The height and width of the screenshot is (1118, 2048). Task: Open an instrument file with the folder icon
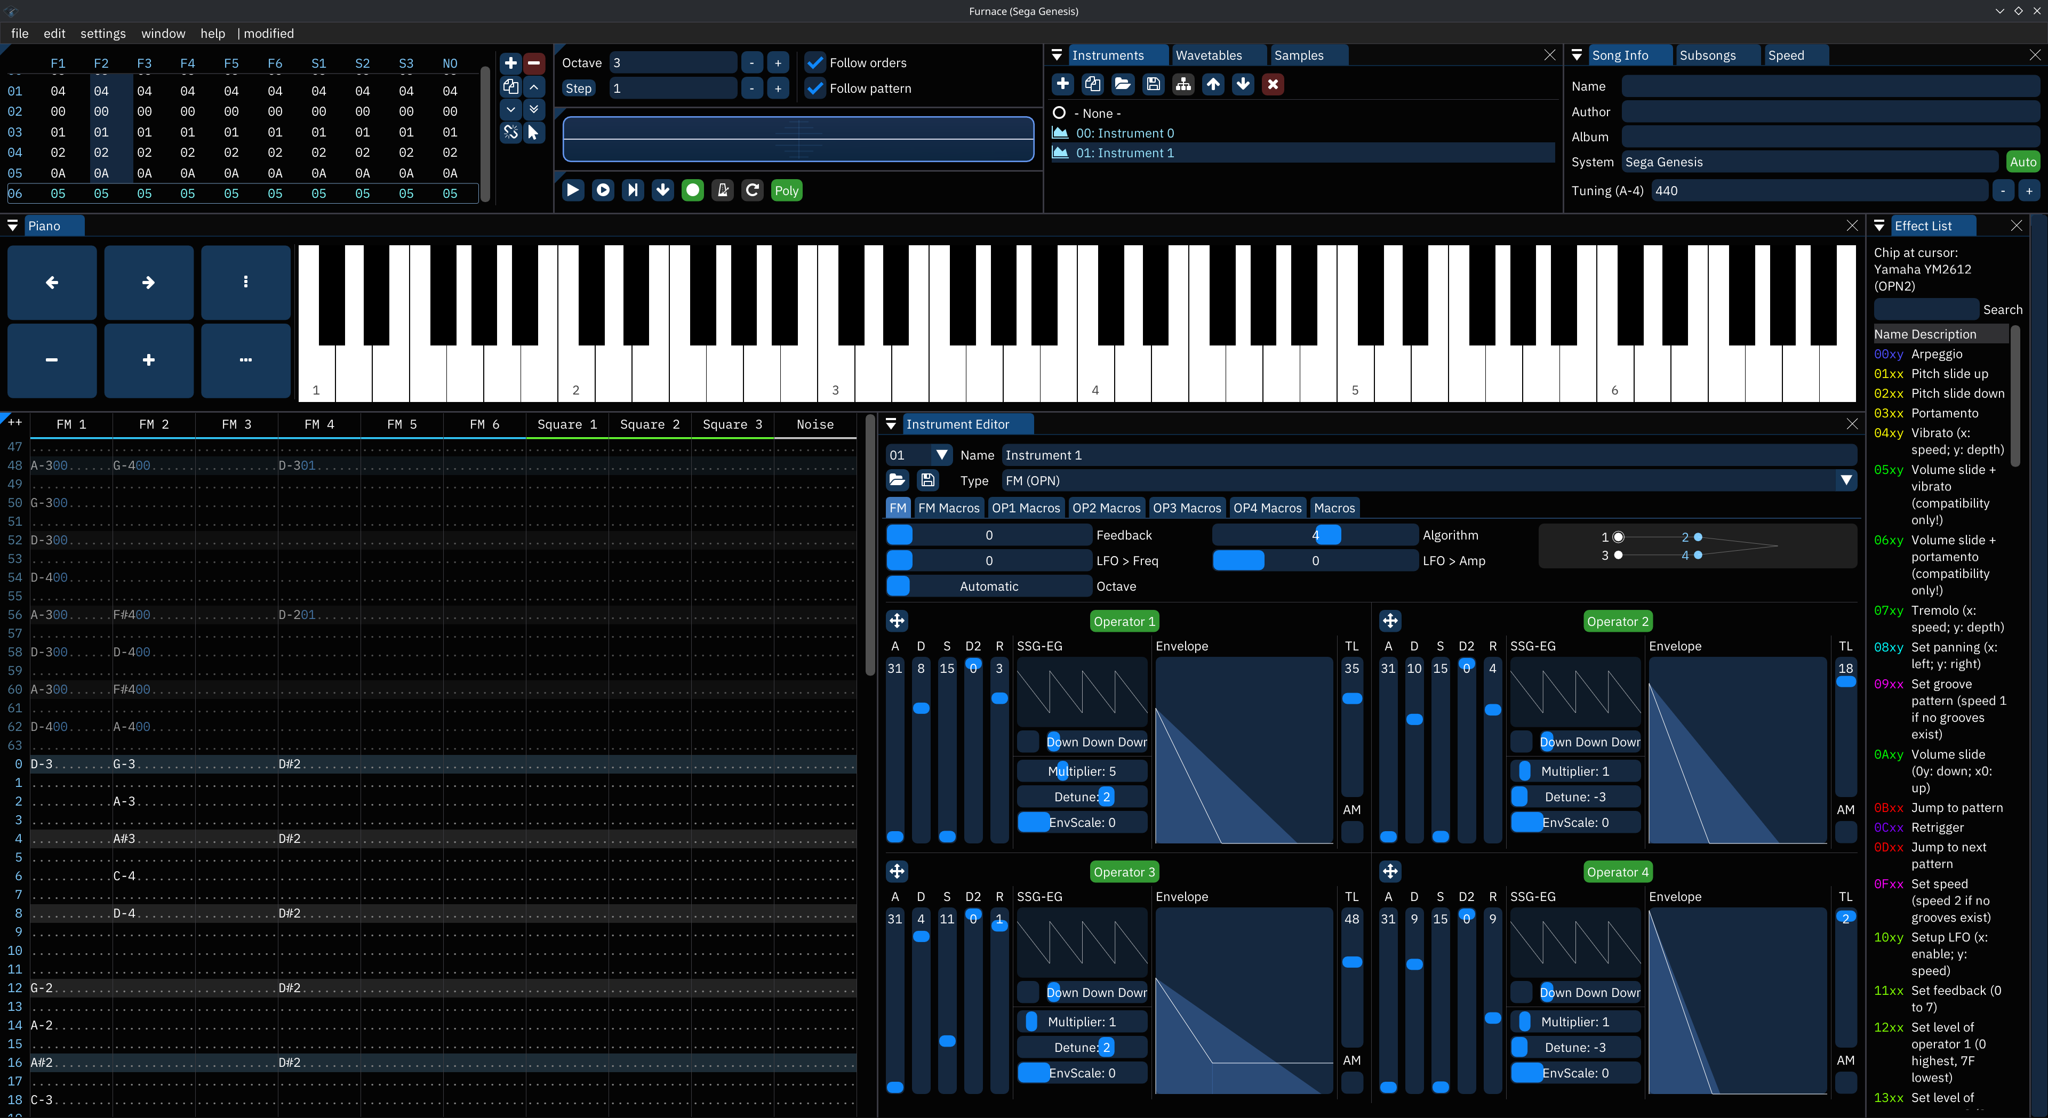[1123, 84]
